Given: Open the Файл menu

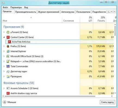Looking at the screenshot, I should tap(5, 7).
